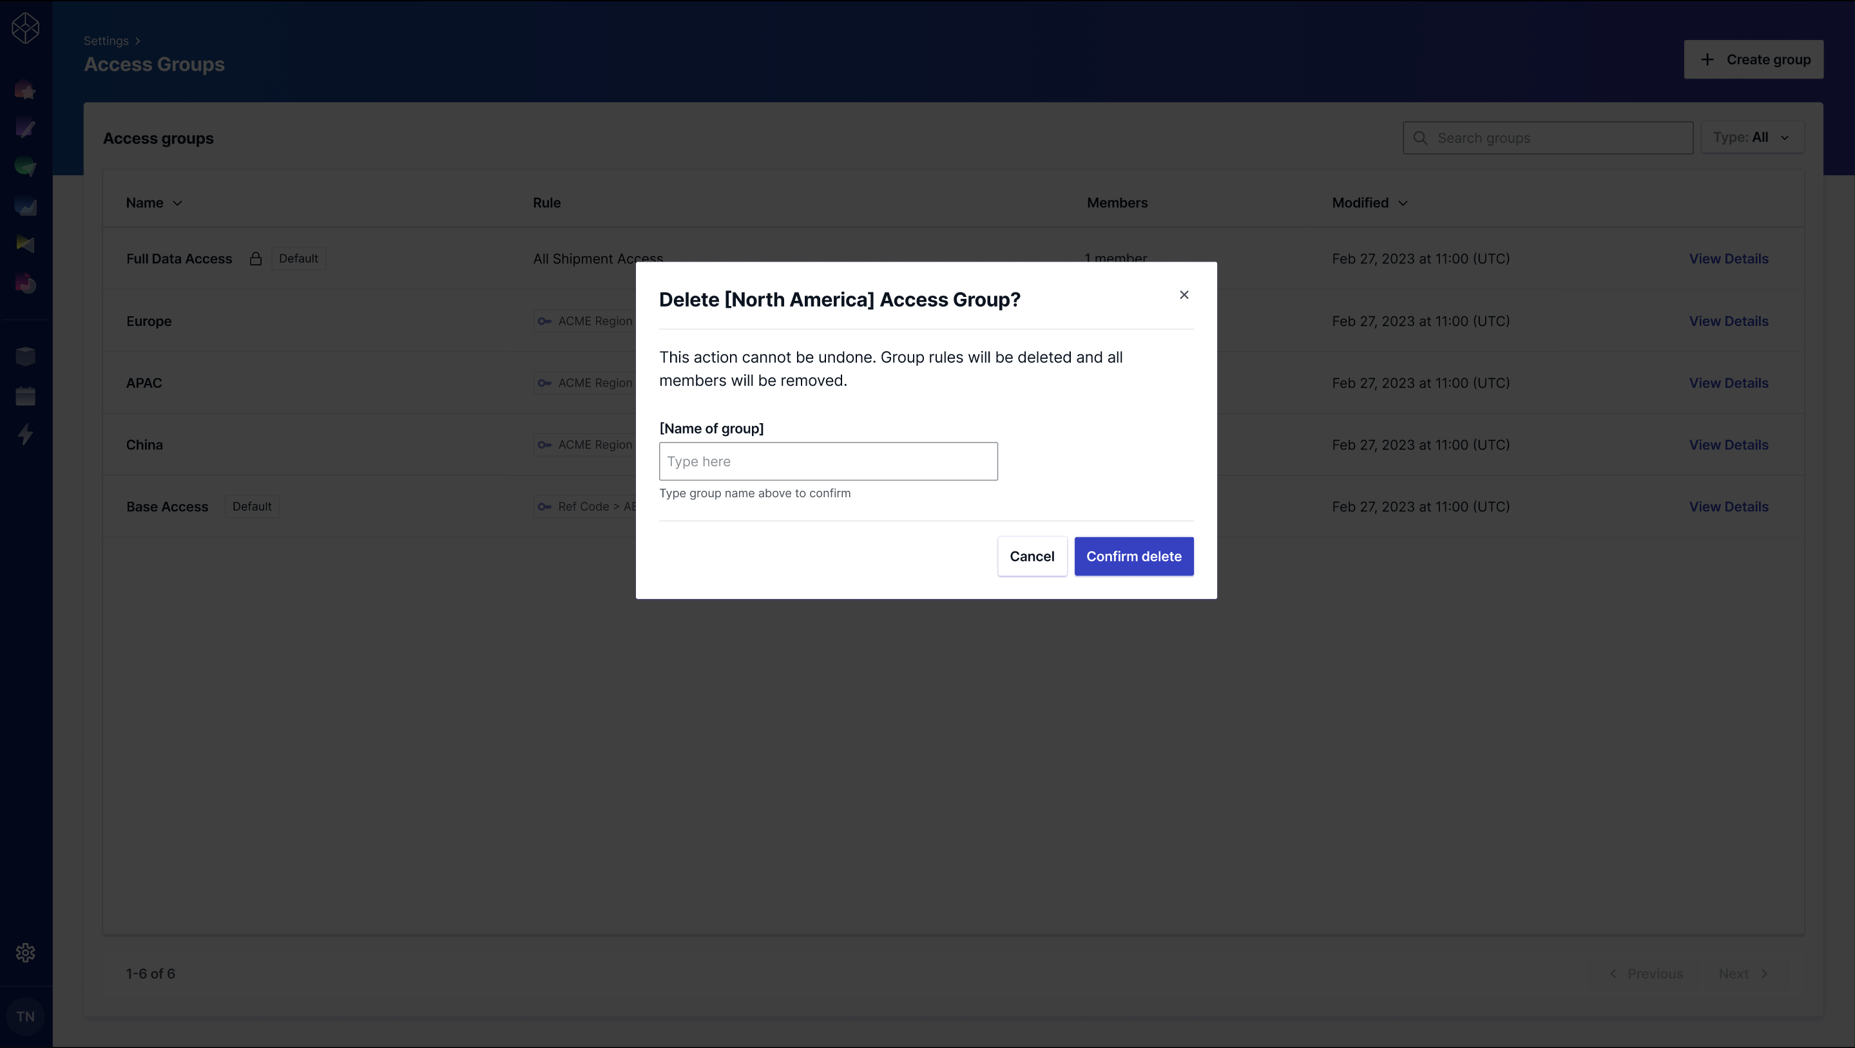Click the '1-6 of 6' pagination count
Screen dimensions: 1855x1048
coord(151,973)
